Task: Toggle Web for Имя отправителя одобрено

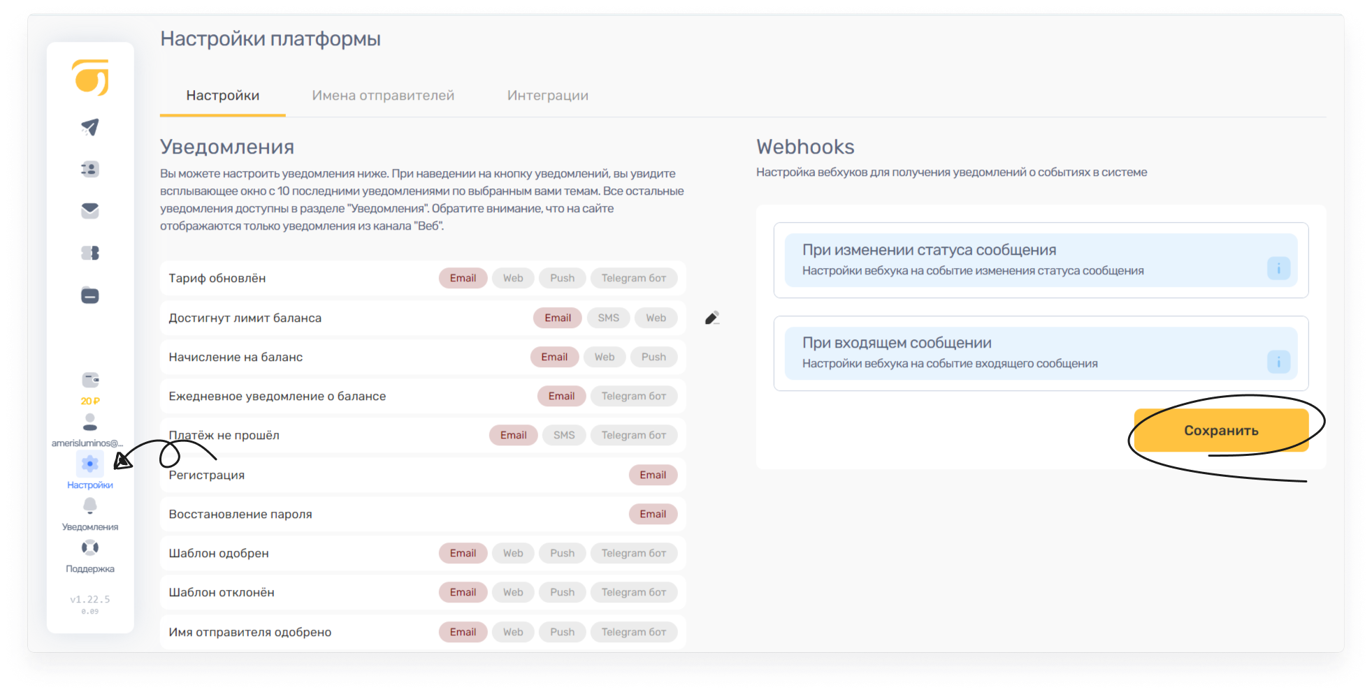Action: pyautogui.click(x=513, y=632)
